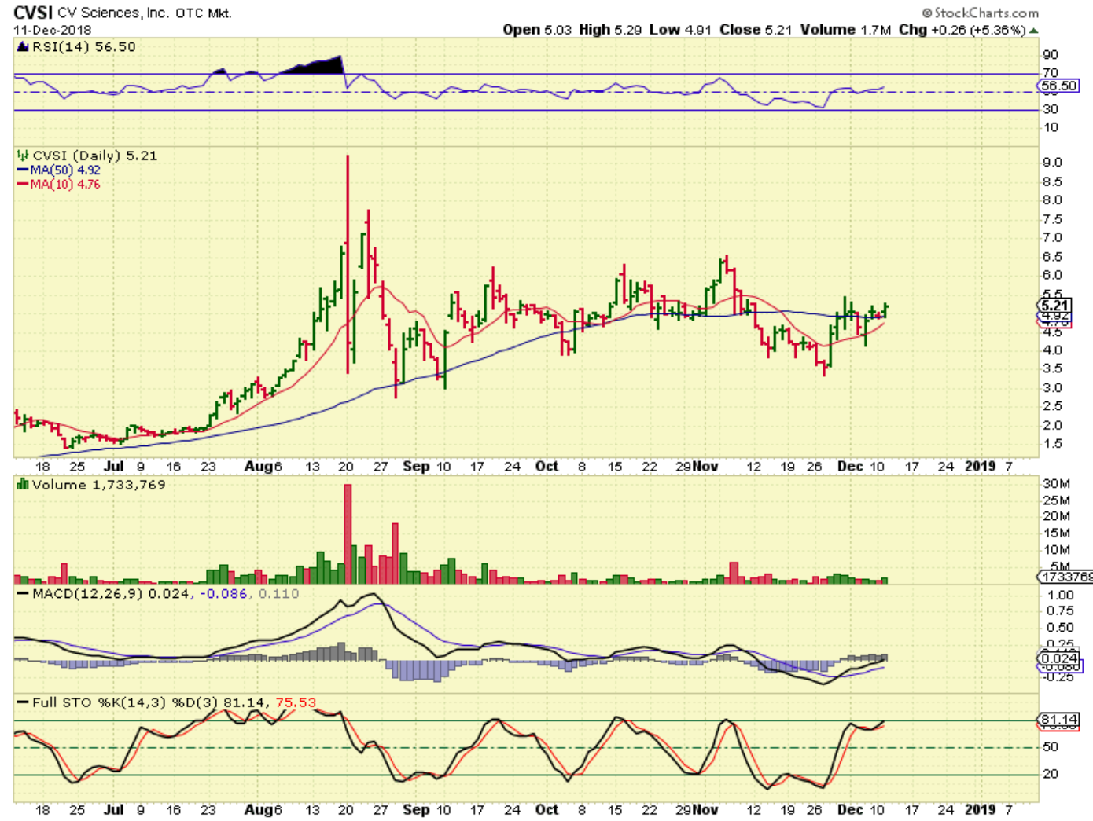Click the "MACD(12,26,9) 0.024" indicator label
Viewport: 1093px width, 821px height.
coord(111,593)
